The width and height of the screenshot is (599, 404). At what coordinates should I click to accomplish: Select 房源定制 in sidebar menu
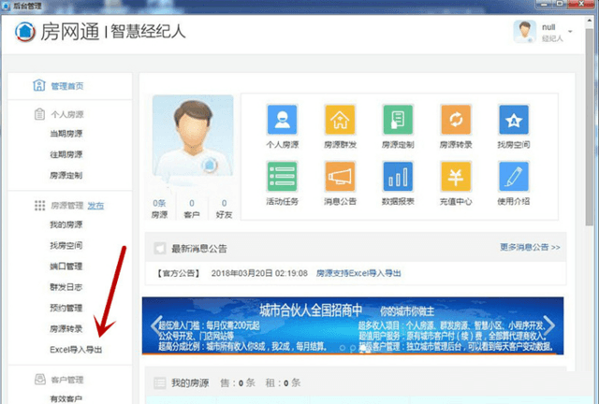click(x=66, y=175)
